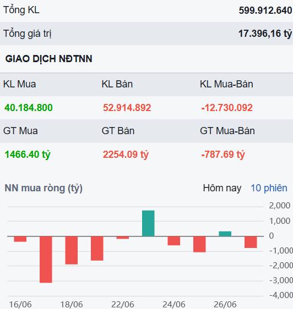Click the red bar above 24/06 label
This screenshot has height=309, width=293.
(x=174, y=241)
